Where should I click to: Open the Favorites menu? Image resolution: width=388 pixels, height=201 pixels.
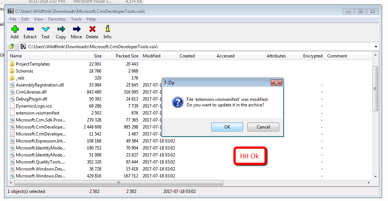(x=57, y=19)
